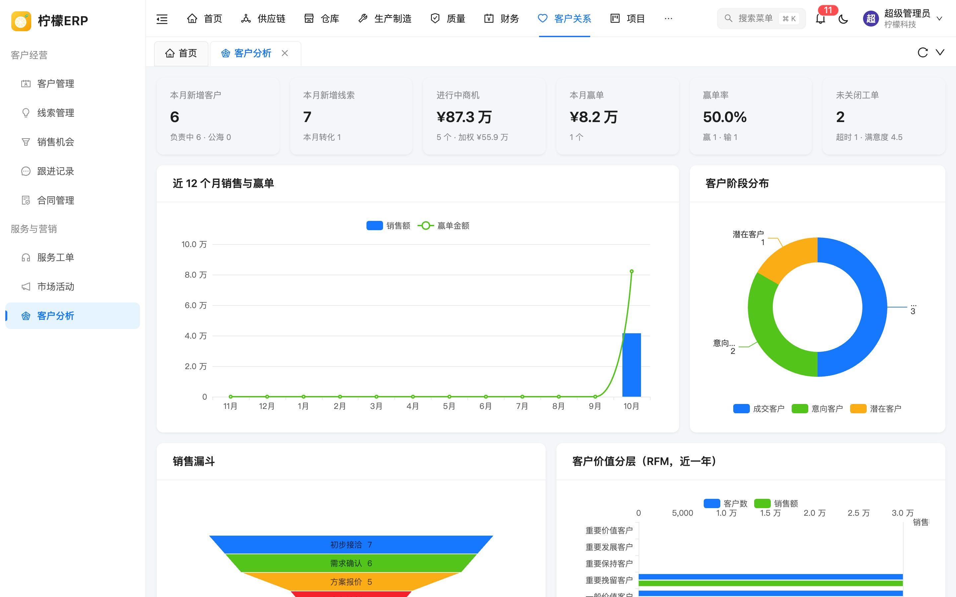Viewport: 956px width, 597px height.
Task: Switch to dark mode moon icon
Action: coord(843,19)
